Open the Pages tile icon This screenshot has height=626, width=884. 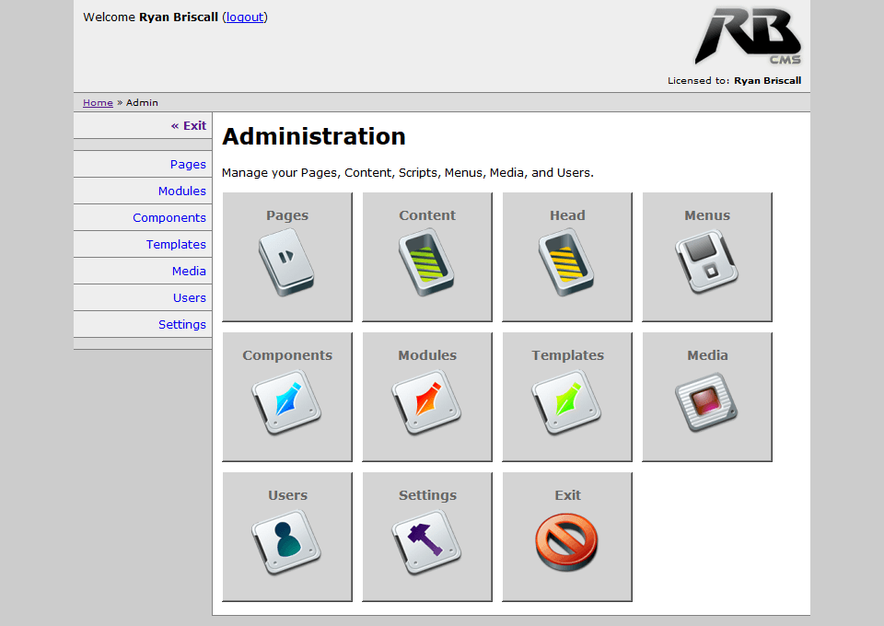click(286, 262)
